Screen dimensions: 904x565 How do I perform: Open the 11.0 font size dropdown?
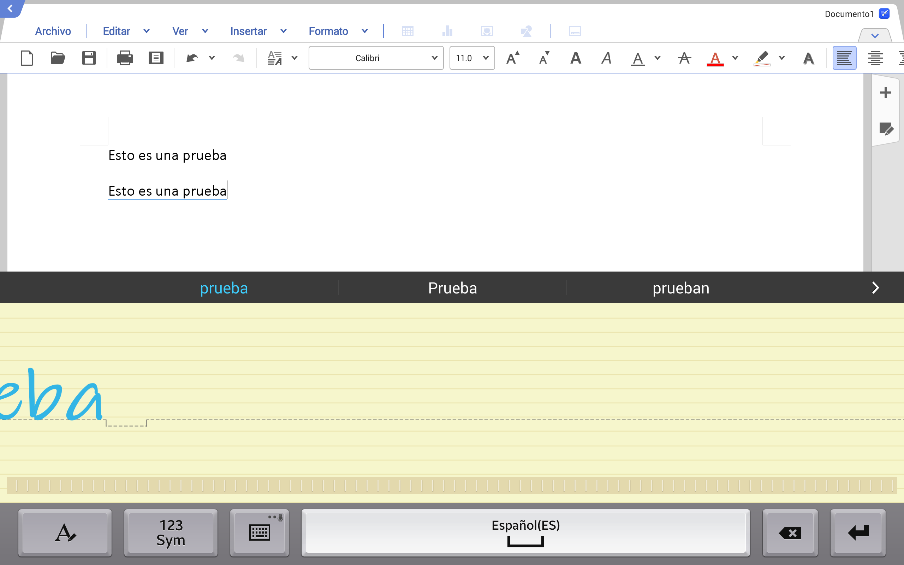[472, 58]
